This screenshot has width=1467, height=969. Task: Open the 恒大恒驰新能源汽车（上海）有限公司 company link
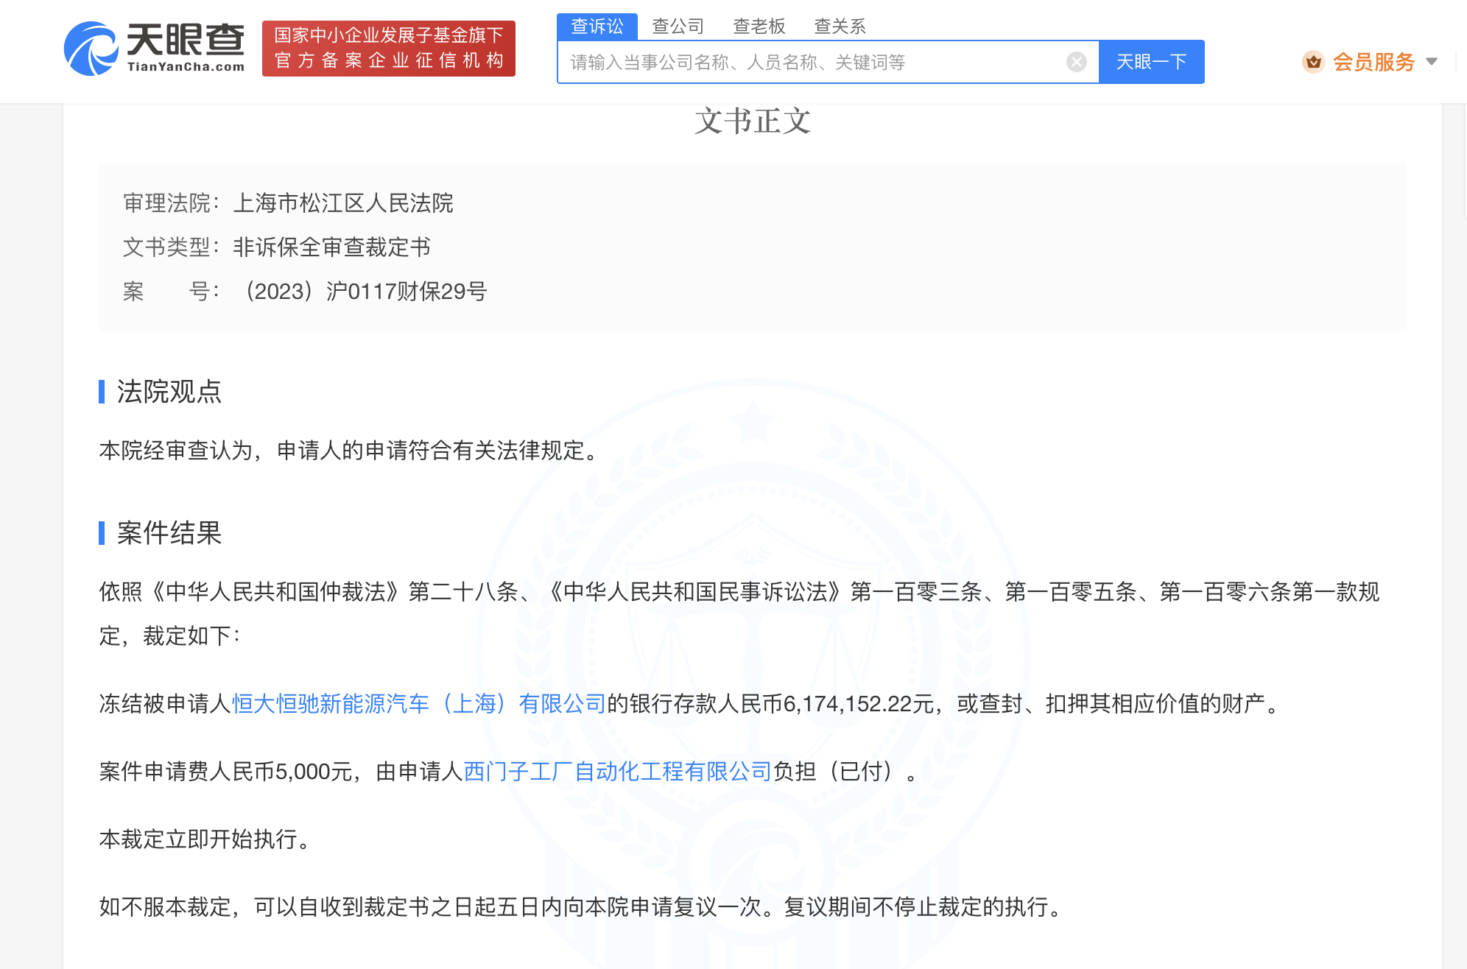pyautogui.click(x=419, y=704)
